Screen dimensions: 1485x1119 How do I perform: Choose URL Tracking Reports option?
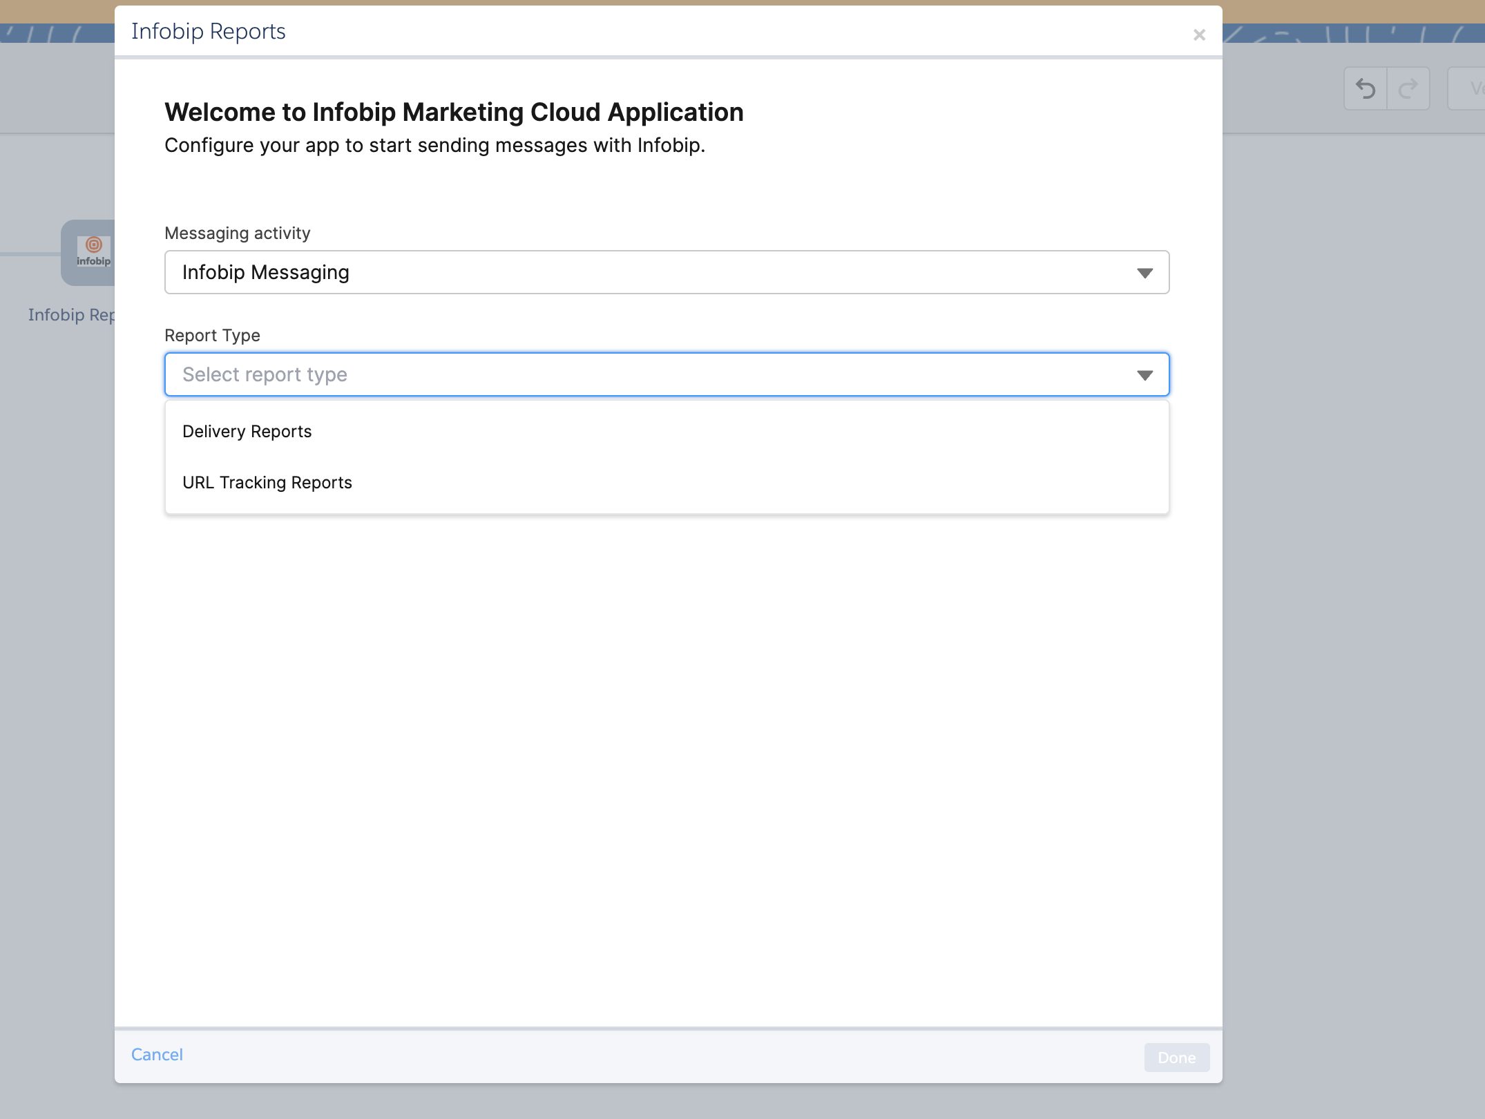click(x=667, y=483)
